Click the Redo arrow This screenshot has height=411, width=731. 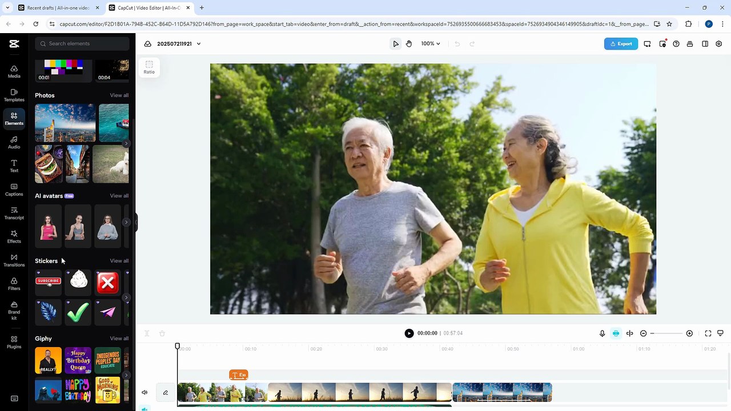[x=472, y=44]
